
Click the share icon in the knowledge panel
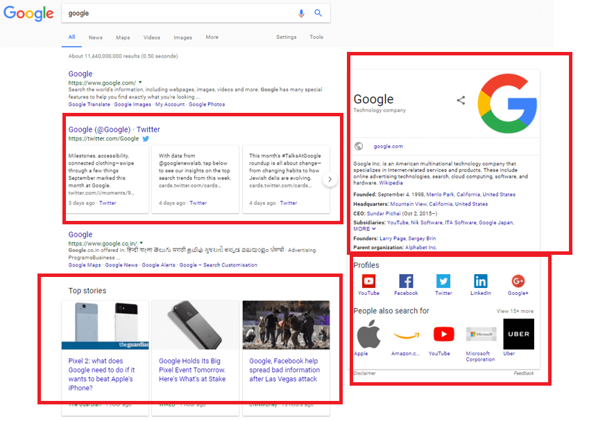tap(461, 100)
